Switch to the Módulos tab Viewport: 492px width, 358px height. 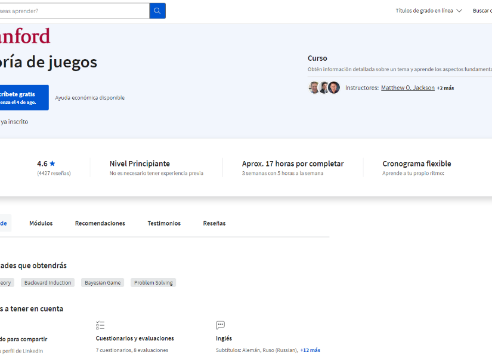[41, 223]
